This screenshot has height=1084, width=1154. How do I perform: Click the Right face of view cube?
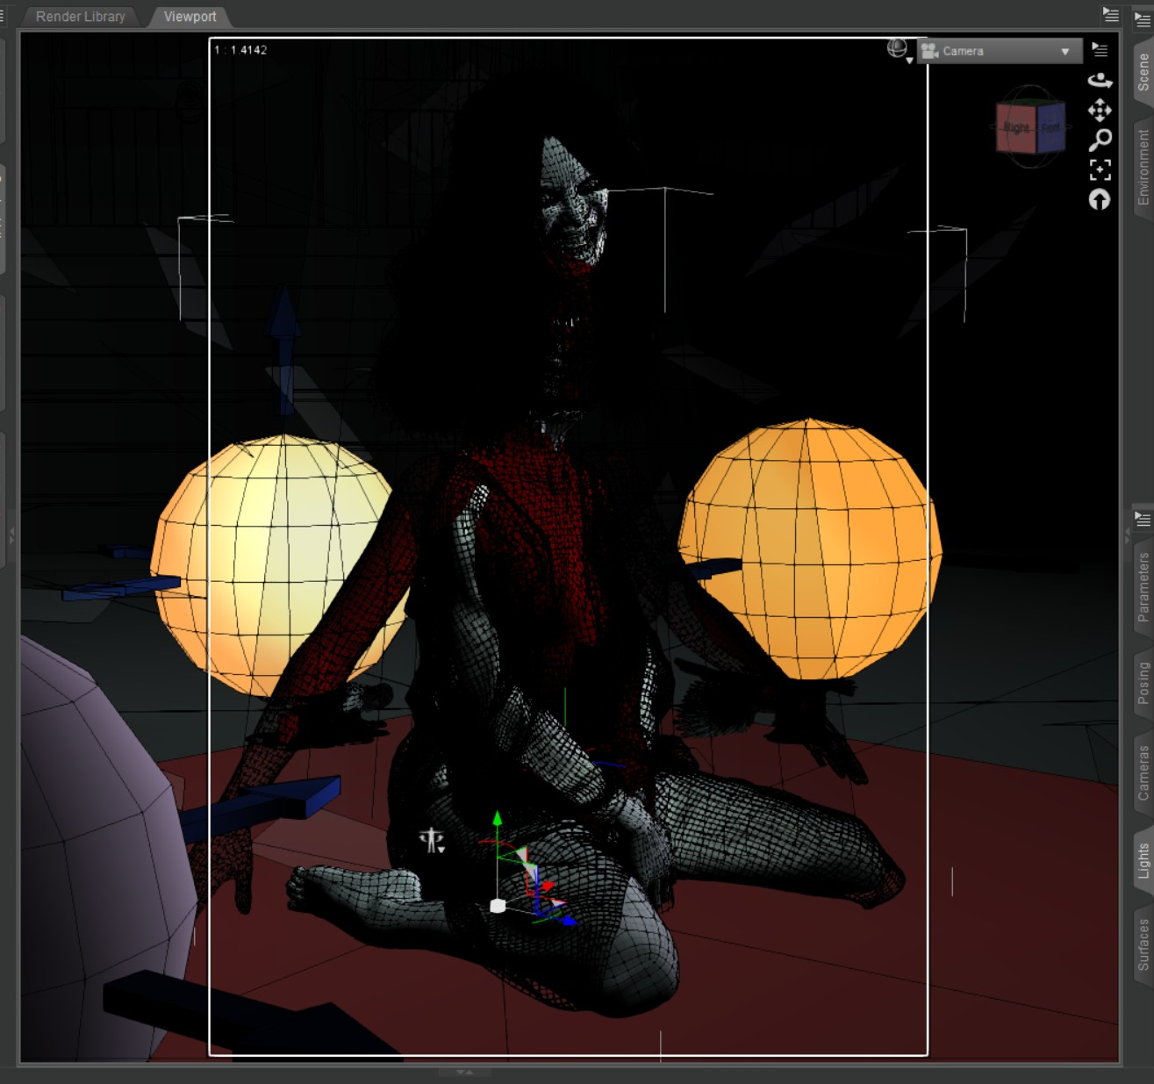click(x=1016, y=128)
